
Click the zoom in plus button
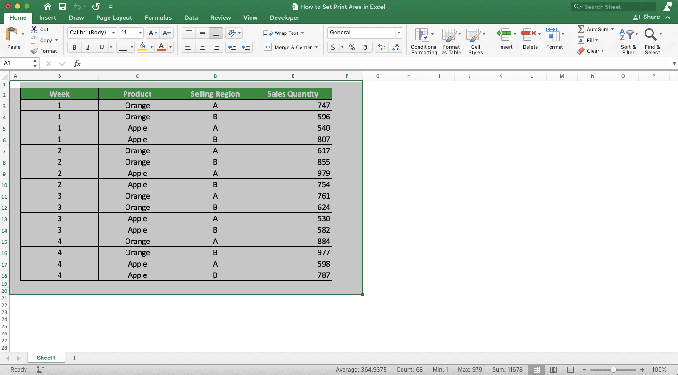point(642,370)
